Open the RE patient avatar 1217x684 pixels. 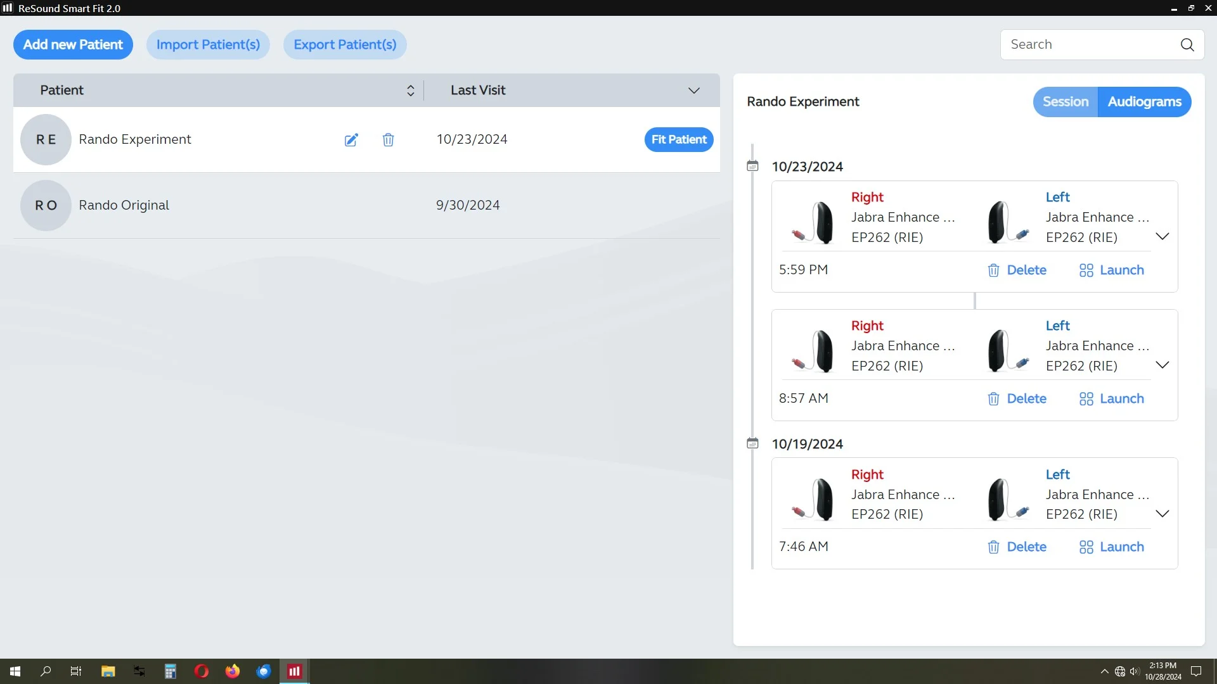click(x=46, y=140)
